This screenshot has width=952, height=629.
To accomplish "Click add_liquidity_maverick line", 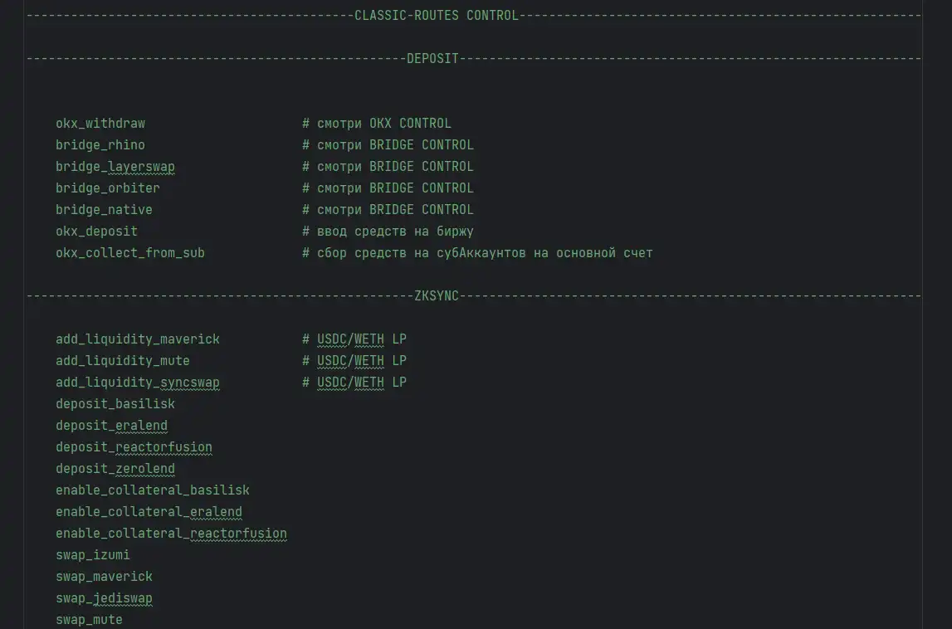I will pyautogui.click(x=138, y=339).
